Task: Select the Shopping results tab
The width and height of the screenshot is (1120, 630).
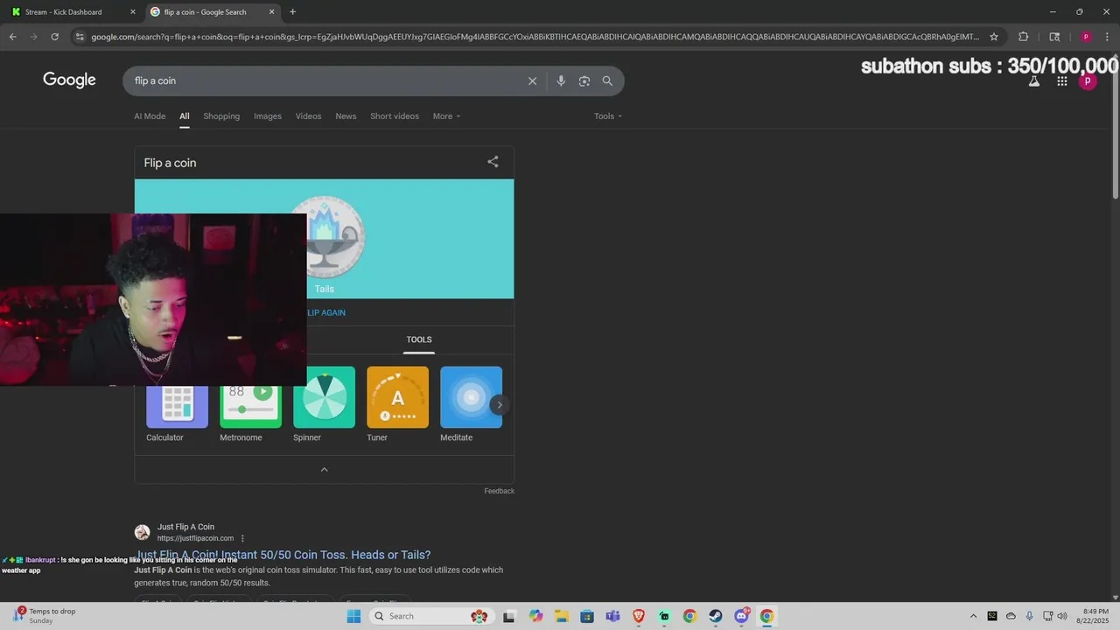Action: [221, 116]
